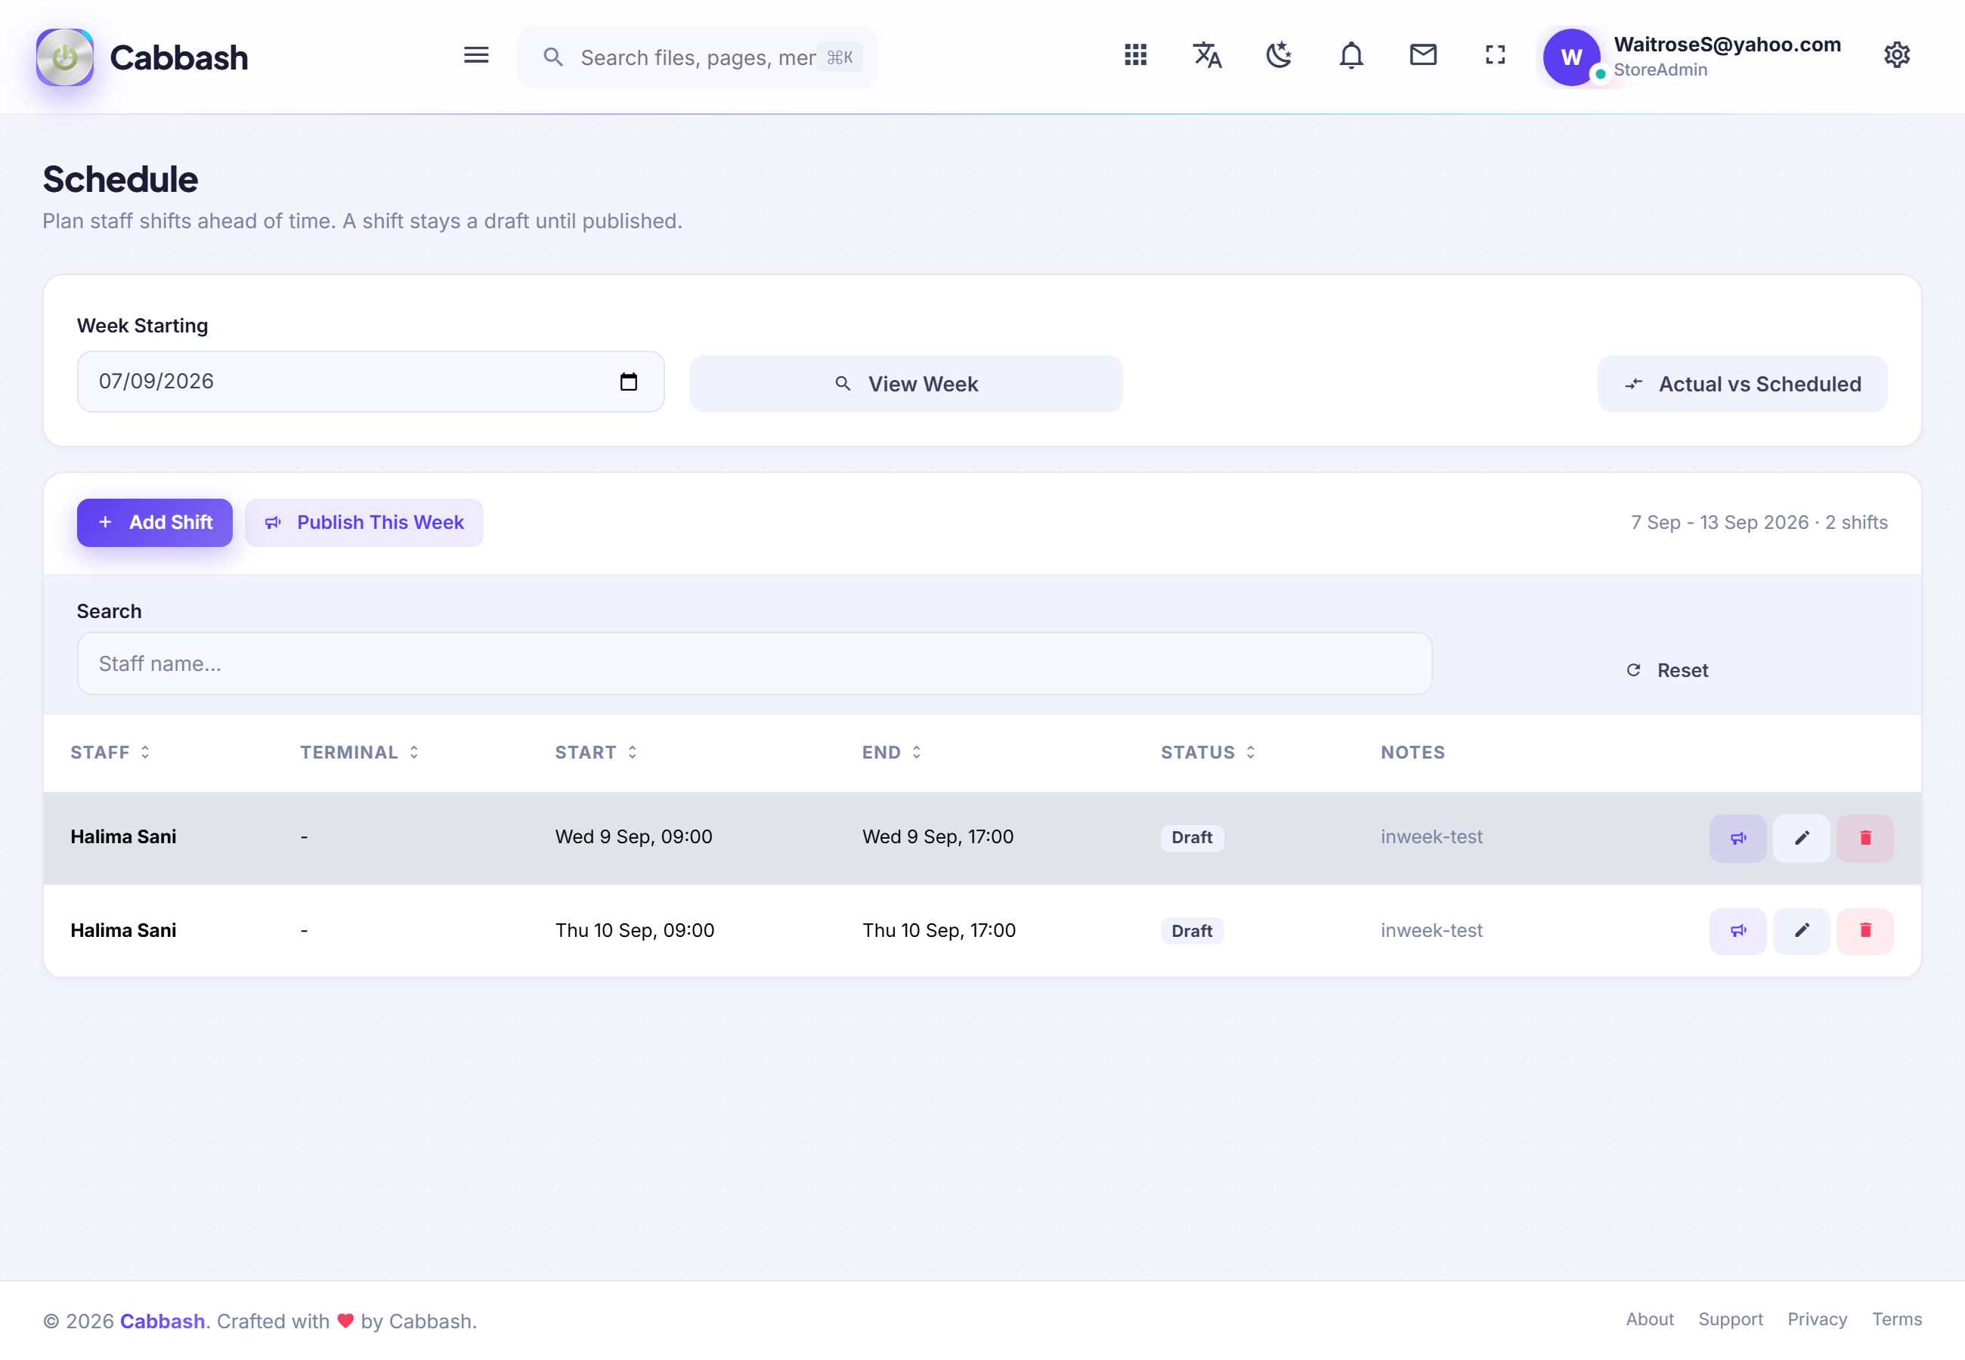
Task: Open the WaitroseS@yahoo.com user menu
Action: pos(1691,56)
